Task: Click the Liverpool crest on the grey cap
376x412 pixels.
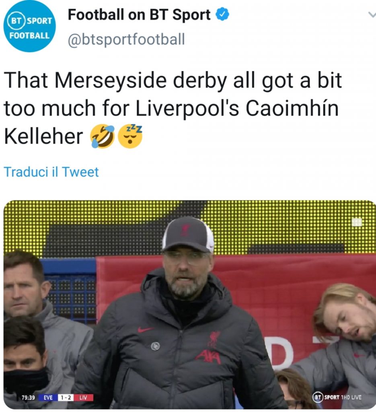Action: (x=186, y=230)
